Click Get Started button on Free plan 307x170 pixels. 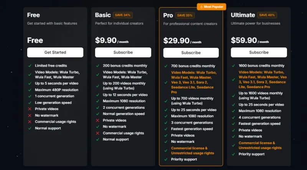coord(55,52)
